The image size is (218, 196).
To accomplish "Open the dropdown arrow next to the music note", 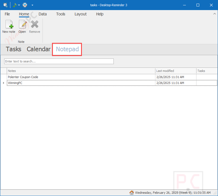I will [x=19, y=5].
